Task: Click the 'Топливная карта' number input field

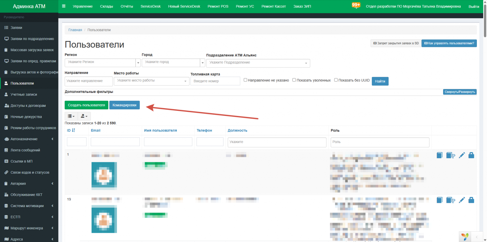Action: [x=215, y=81]
